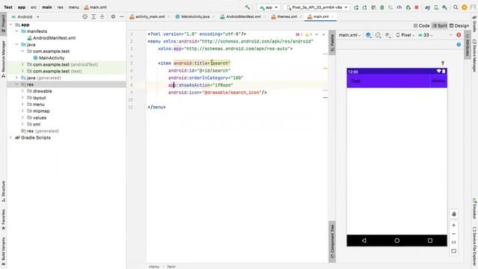The height and width of the screenshot is (269, 478).
Task: Click the Apply Changes and Restart Activity icon
Action: click(x=364, y=7)
